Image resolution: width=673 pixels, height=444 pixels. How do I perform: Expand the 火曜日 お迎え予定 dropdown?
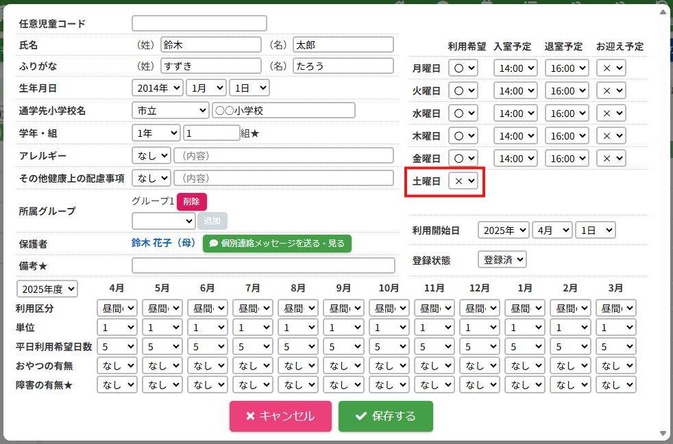611,91
